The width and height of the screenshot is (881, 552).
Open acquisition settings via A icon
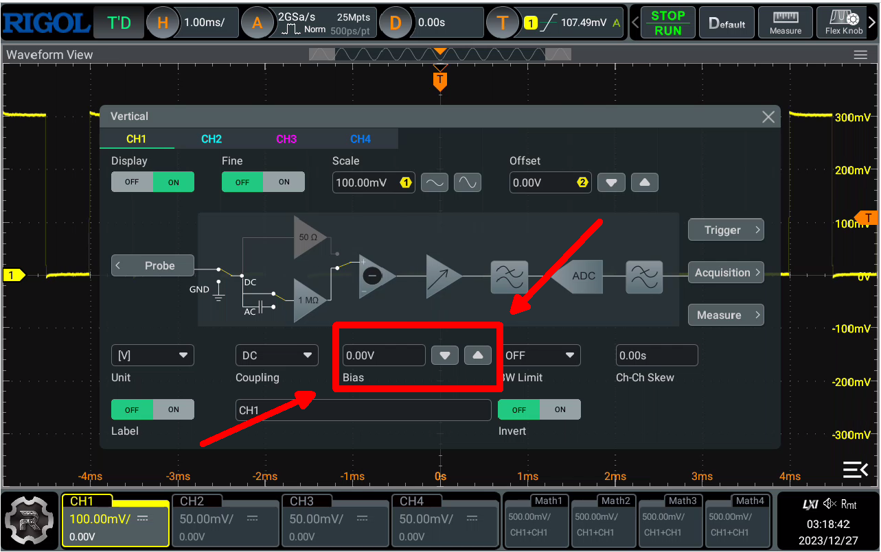tap(258, 23)
